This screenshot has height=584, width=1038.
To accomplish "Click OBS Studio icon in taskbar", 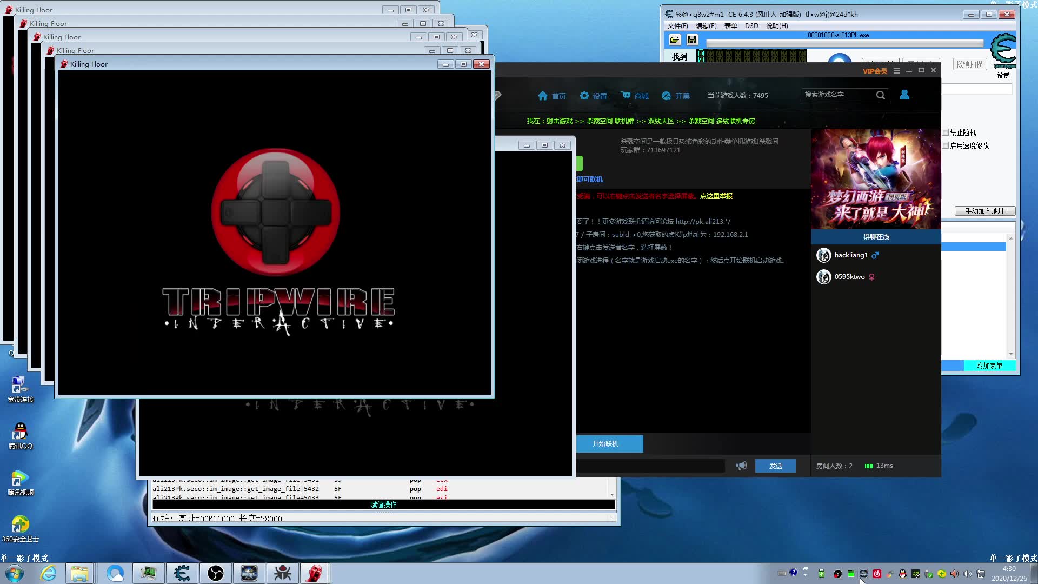I will pos(215,573).
